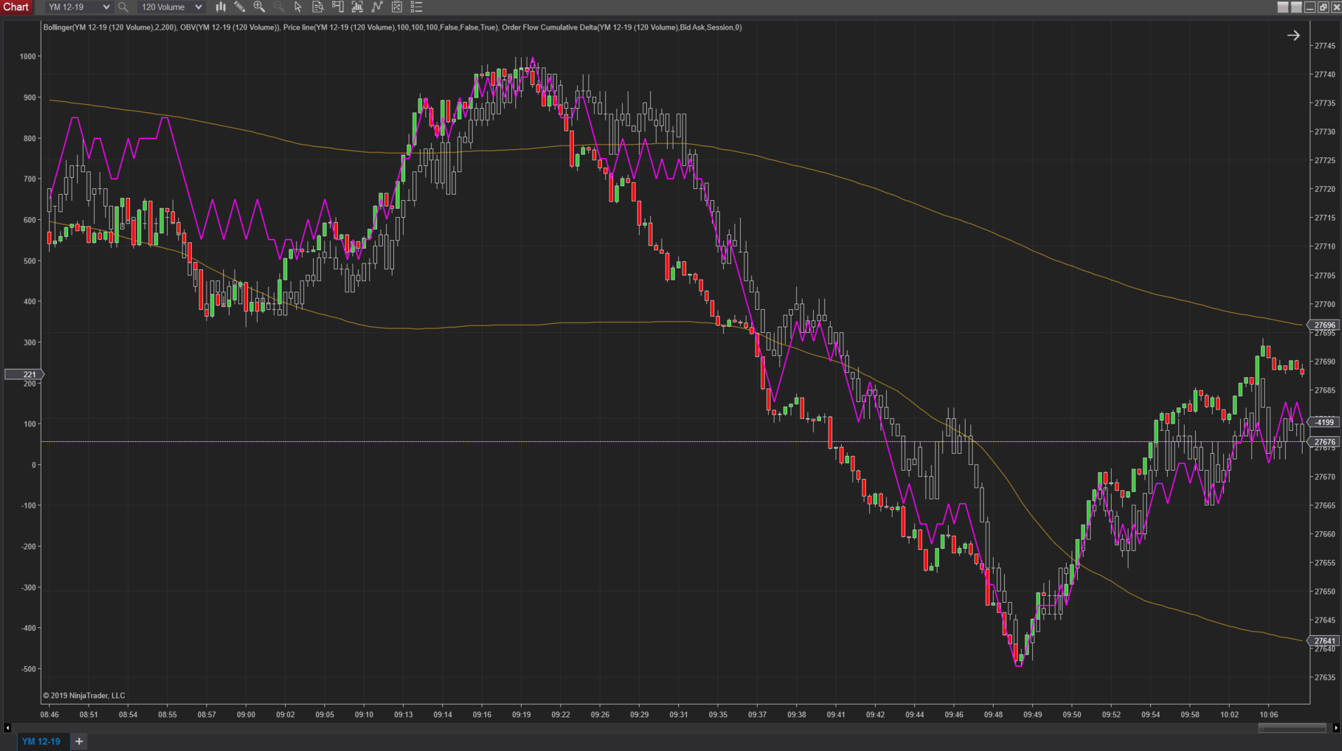Open the YM 12-19 instrument dropdown

coord(79,7)
